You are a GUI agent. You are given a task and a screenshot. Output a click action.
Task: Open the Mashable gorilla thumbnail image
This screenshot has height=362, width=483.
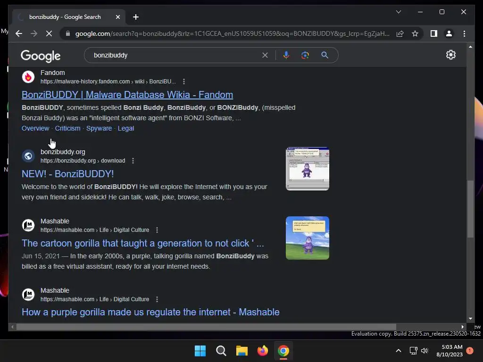coord(308,238)
